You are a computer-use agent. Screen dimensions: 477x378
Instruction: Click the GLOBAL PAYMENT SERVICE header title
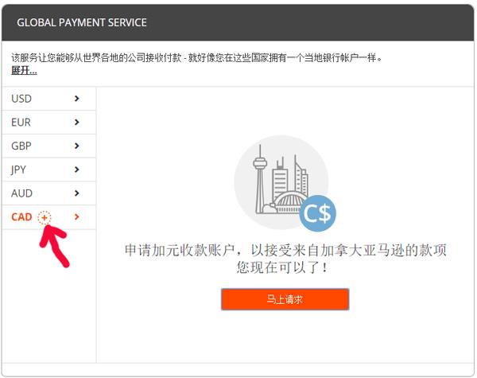[x=82, y=22]
